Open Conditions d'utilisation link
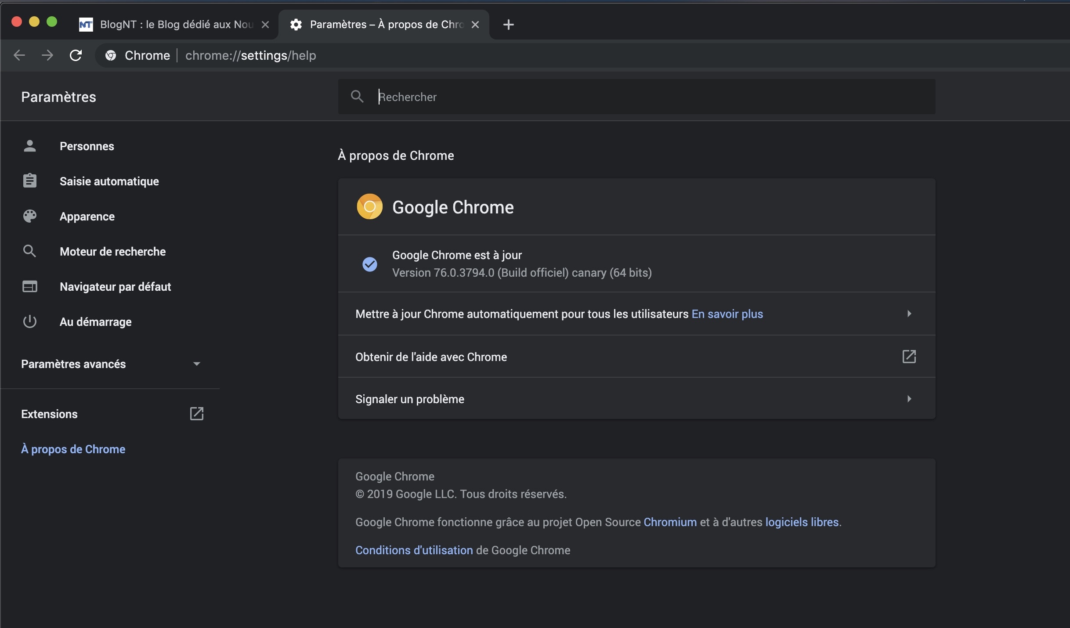 [414, 550]
